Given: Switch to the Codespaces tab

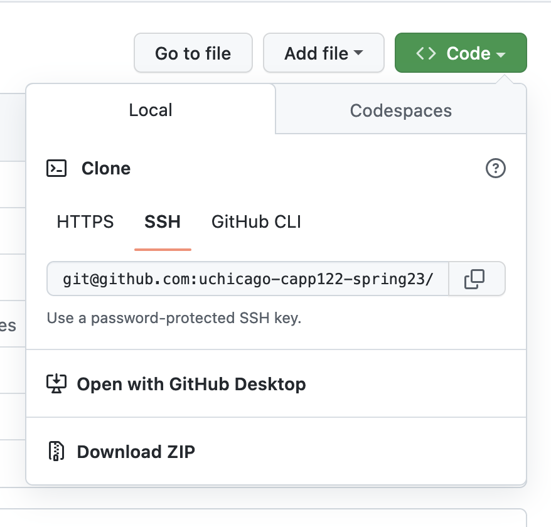Looking at the screenshot, I should click(x=400, y=110).
